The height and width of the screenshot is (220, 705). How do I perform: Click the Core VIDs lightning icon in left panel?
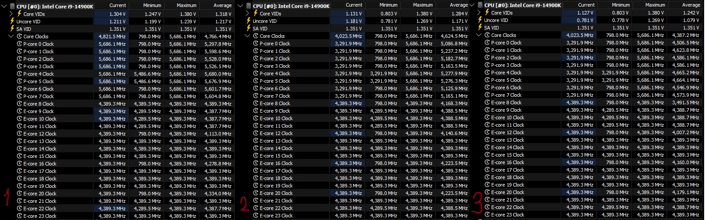point(19,14)
